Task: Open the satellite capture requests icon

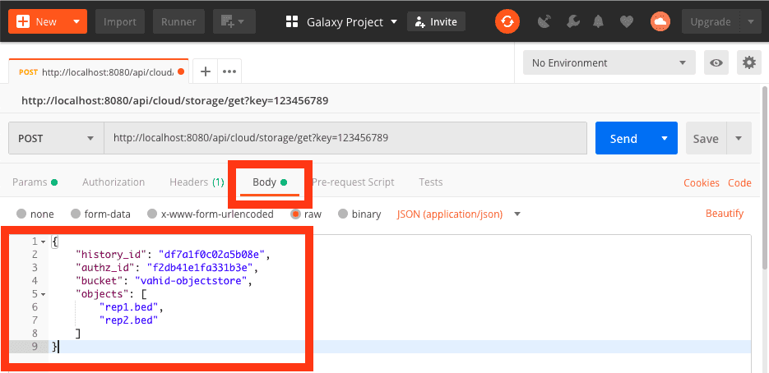Action: pos(544,22)
